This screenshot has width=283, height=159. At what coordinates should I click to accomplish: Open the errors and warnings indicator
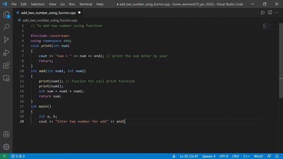pyautogui.click(x=18, y=156)
